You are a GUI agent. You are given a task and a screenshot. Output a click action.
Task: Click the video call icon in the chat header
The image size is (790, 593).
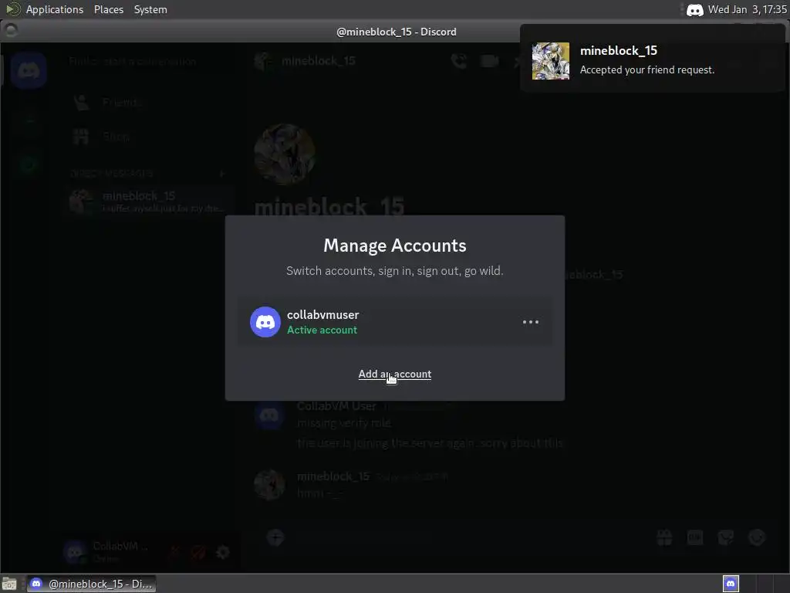point(489,61)
